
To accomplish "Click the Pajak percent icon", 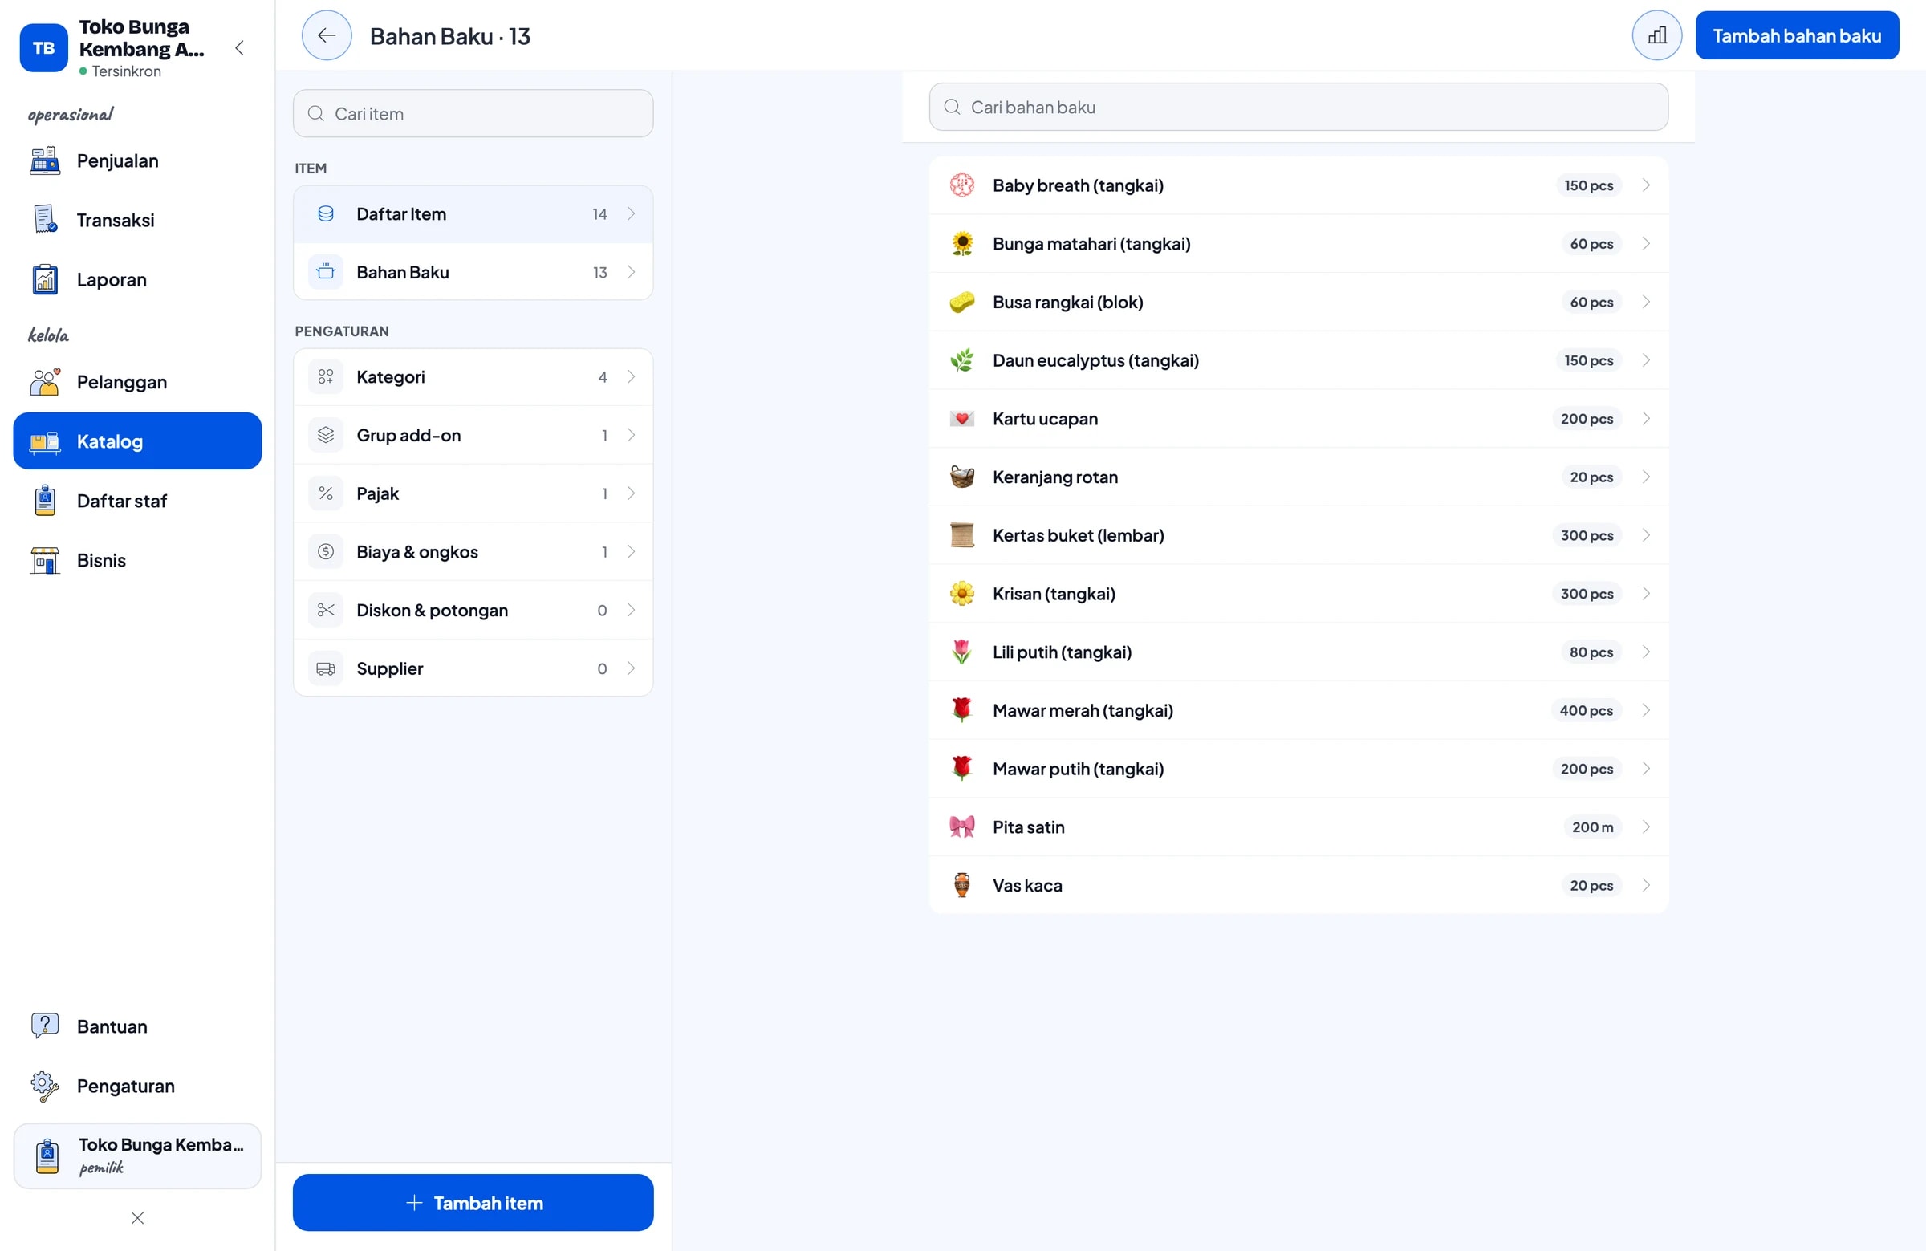I will click(x=325, y=493).
